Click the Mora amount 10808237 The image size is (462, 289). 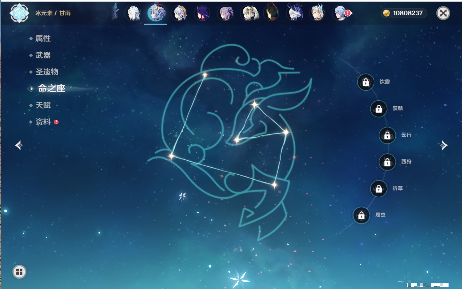pyautogui.click(x=408, y=13)
